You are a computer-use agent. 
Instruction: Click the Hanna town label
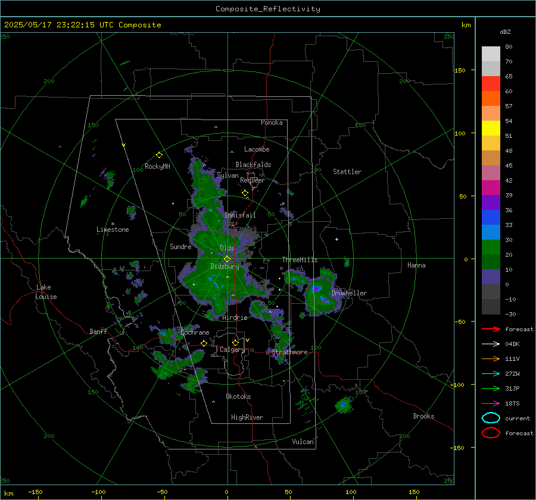416,265
